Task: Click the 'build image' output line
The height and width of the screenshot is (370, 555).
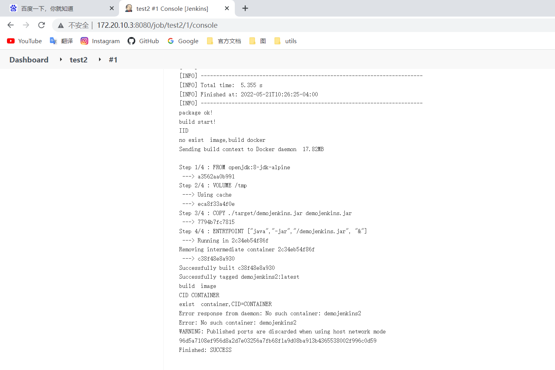Action: tap(197, 286)
